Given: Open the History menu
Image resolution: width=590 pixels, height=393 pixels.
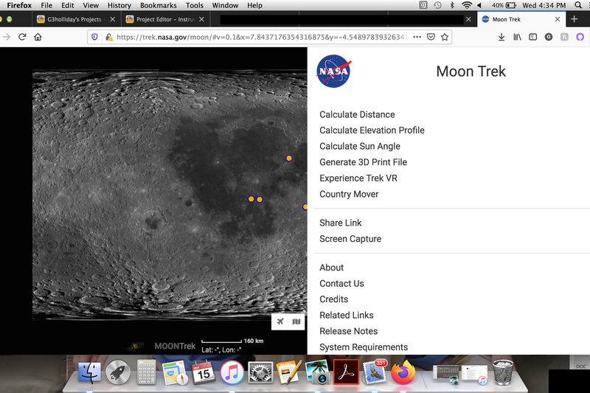Looking at the screenshot, I should coord(119,5).
